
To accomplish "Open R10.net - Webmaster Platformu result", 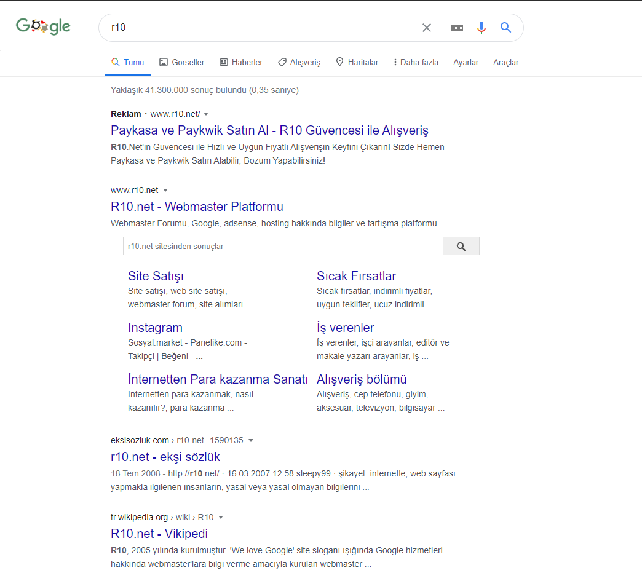I will coord(197,207).
